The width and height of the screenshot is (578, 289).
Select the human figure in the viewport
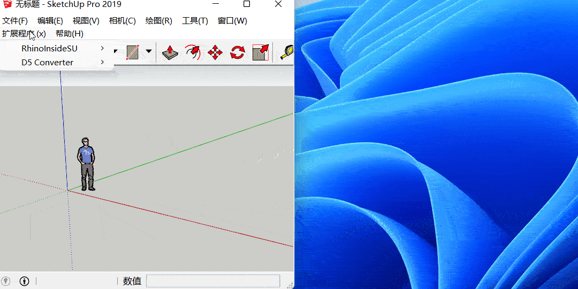(86, 164)
